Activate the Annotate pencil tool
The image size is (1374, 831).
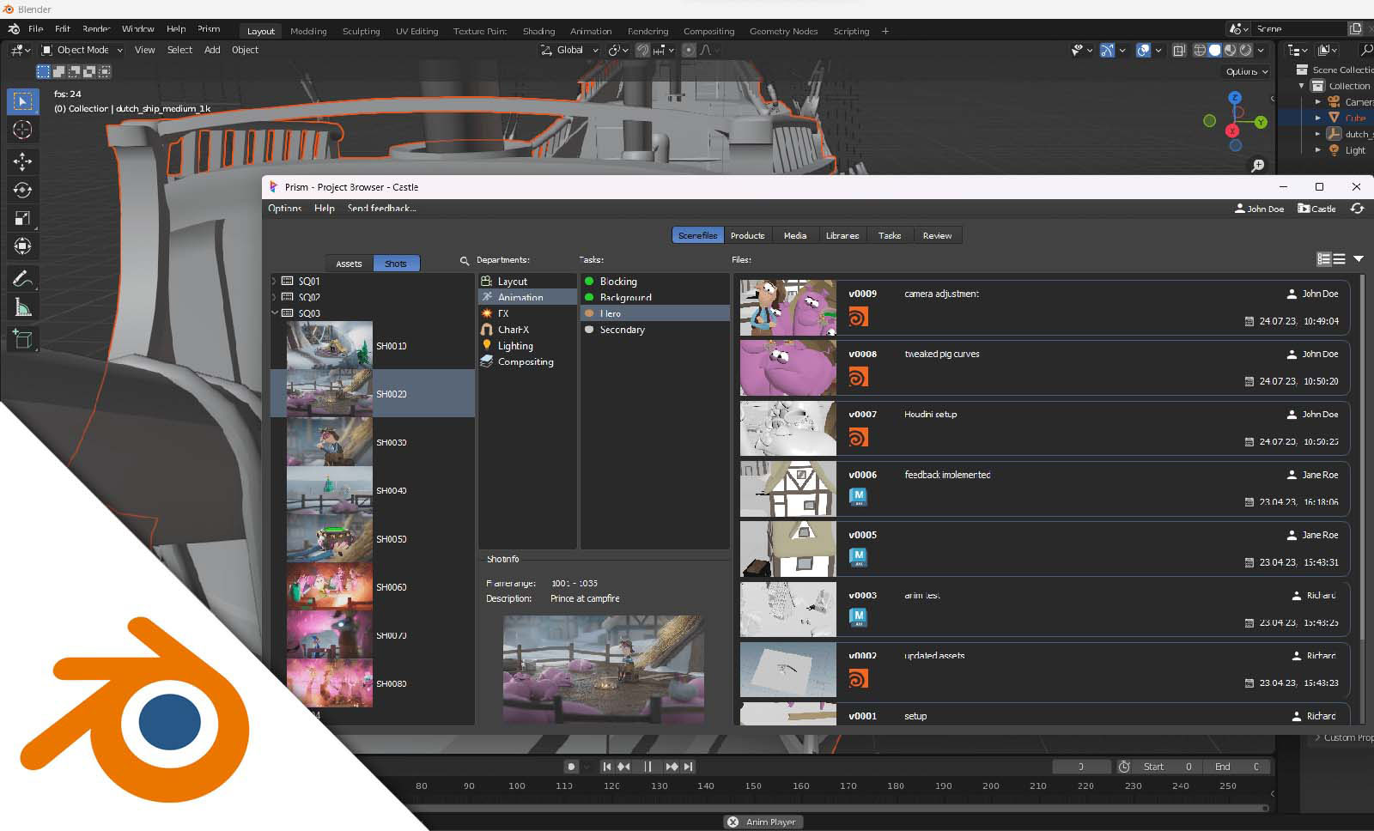22,278
